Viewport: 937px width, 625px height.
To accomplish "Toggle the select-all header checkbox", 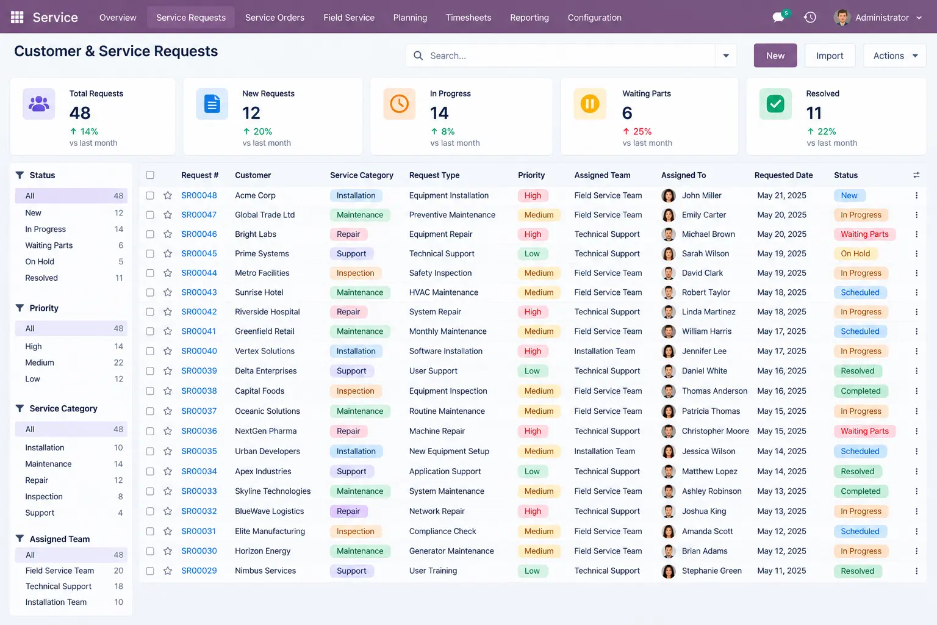I will coord(150,175).
